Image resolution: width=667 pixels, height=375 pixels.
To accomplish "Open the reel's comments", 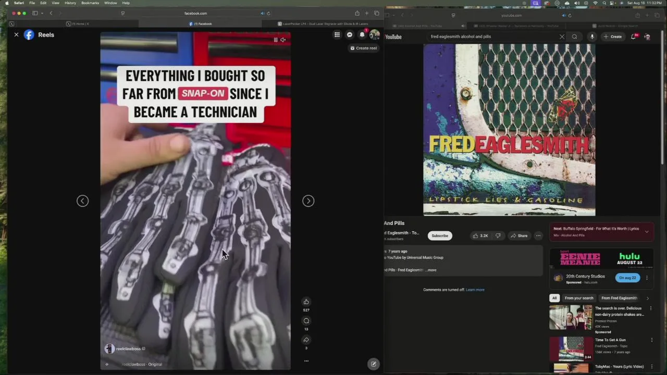I will (306, 321).
